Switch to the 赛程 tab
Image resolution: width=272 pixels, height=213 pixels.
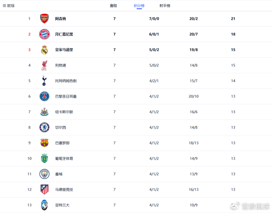point(113,6)
